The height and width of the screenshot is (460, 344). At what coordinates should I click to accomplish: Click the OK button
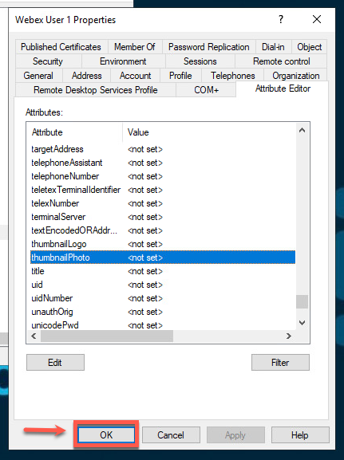106,434
